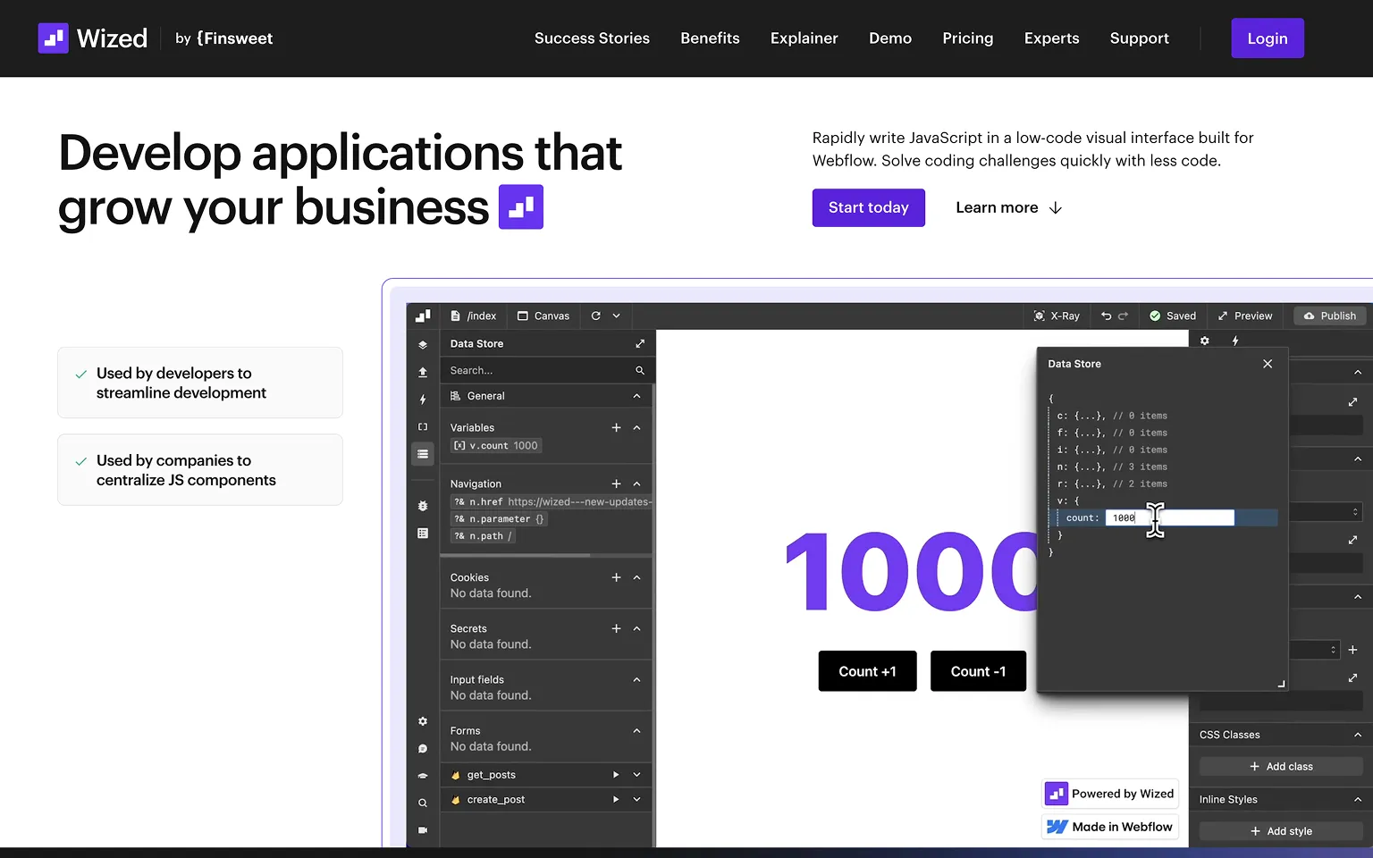Expand the create_post request chevron

636,800
